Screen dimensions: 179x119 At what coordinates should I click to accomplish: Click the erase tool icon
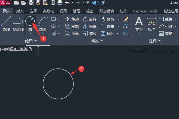click(126, 19)
